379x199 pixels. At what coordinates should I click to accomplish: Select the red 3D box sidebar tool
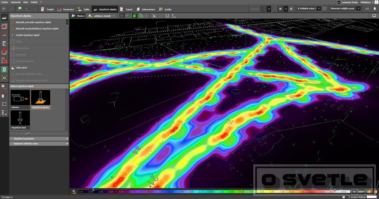[4, 26]
